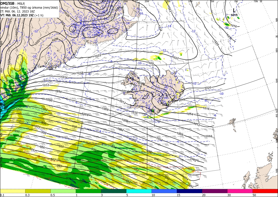Select the red 50+ mm legend swatch
The width and height of the screenshot is (278, 197).
pyautogui.click(x=265, y=191)
